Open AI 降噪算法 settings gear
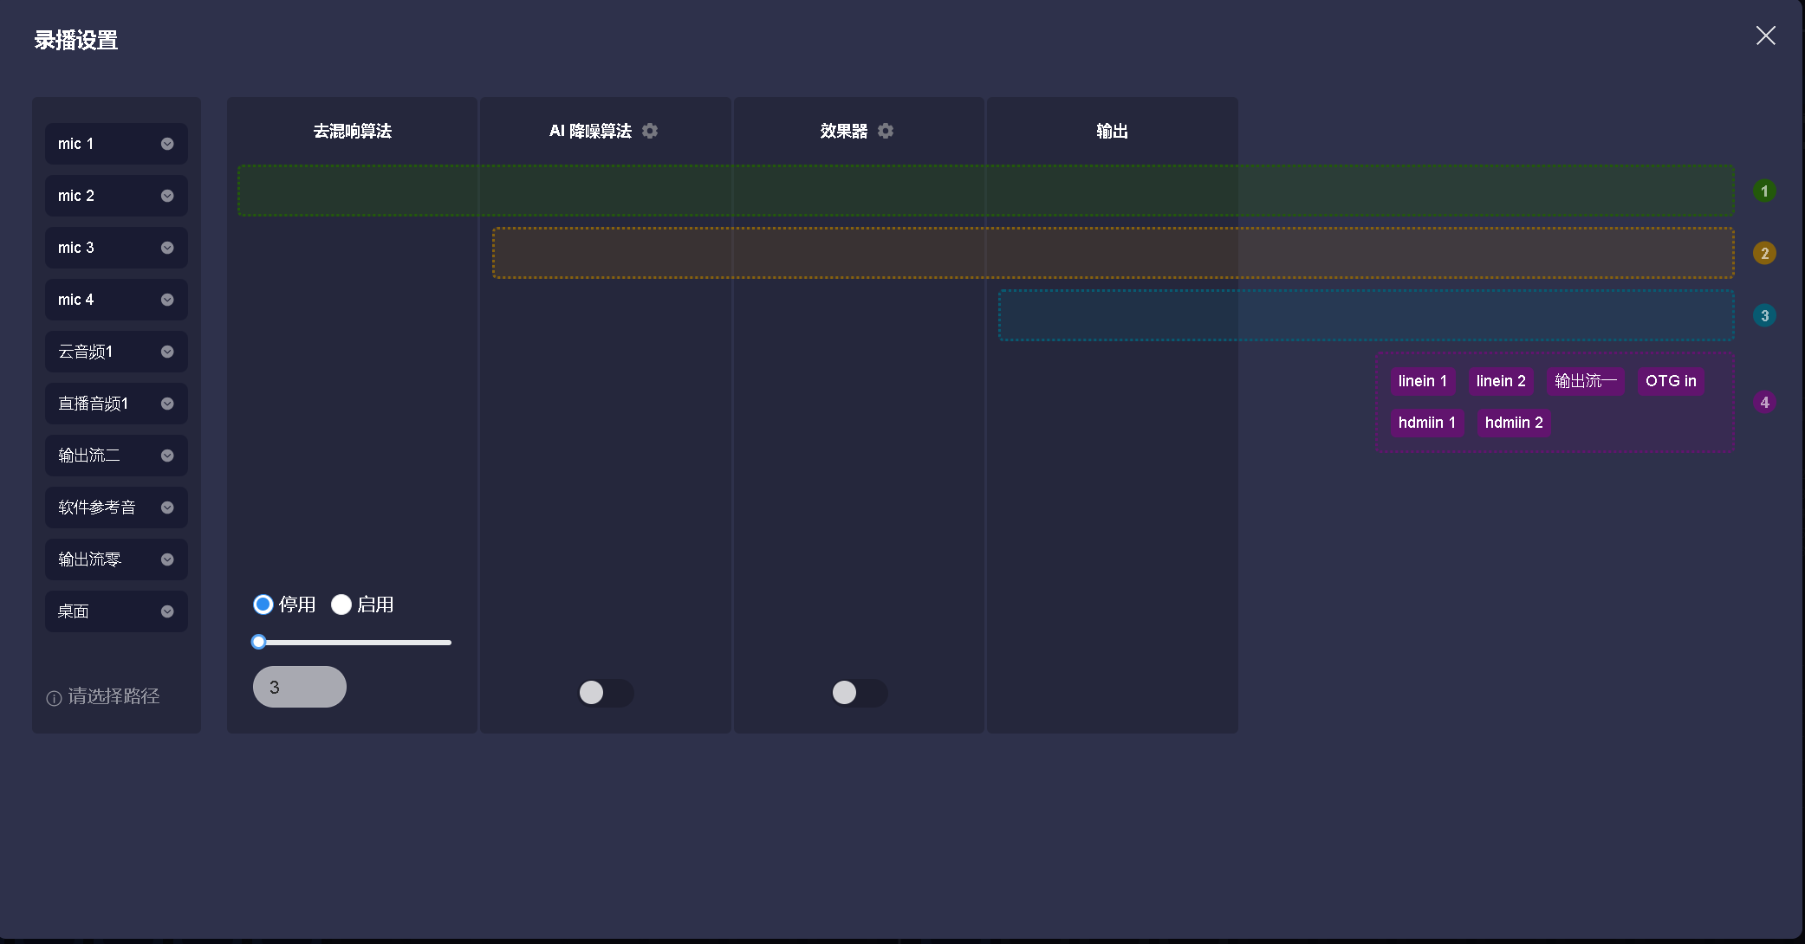Screen dimensions: 1805x944 [650, 131]
